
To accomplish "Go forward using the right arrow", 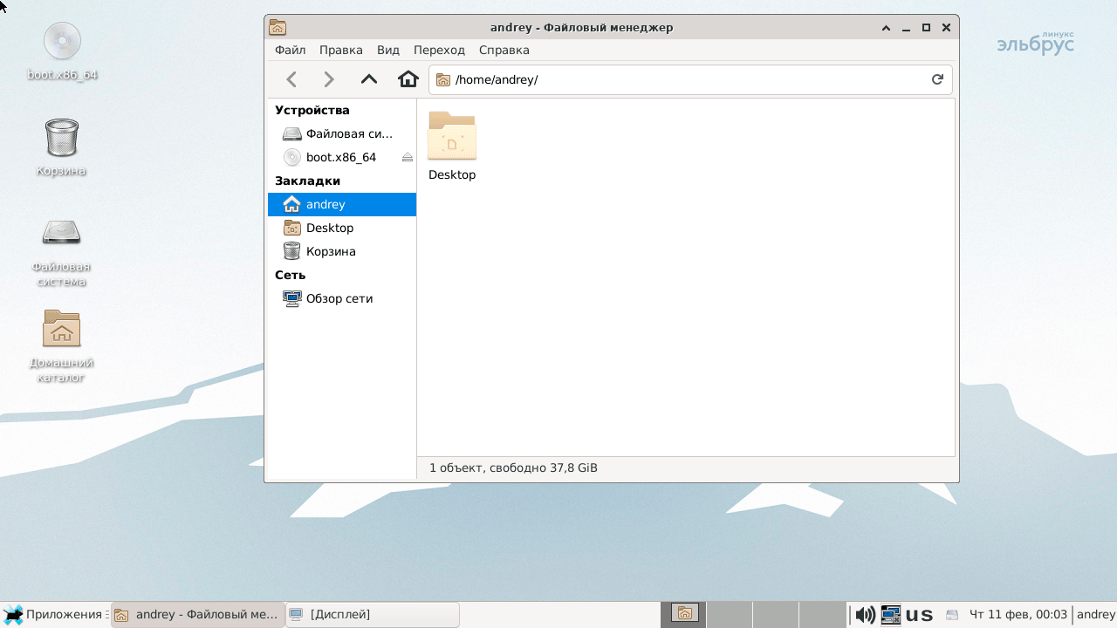I will pos(329,79).
